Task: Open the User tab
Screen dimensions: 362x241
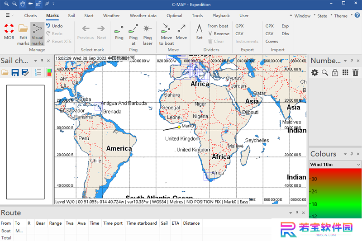Action: 244,16
